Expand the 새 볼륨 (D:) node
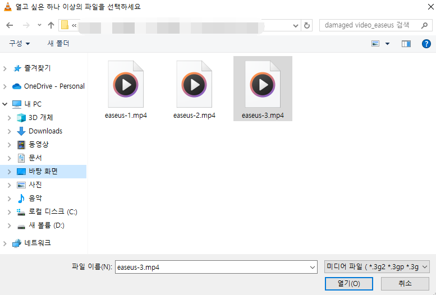436x295 pixels. (x=9, y=225)
